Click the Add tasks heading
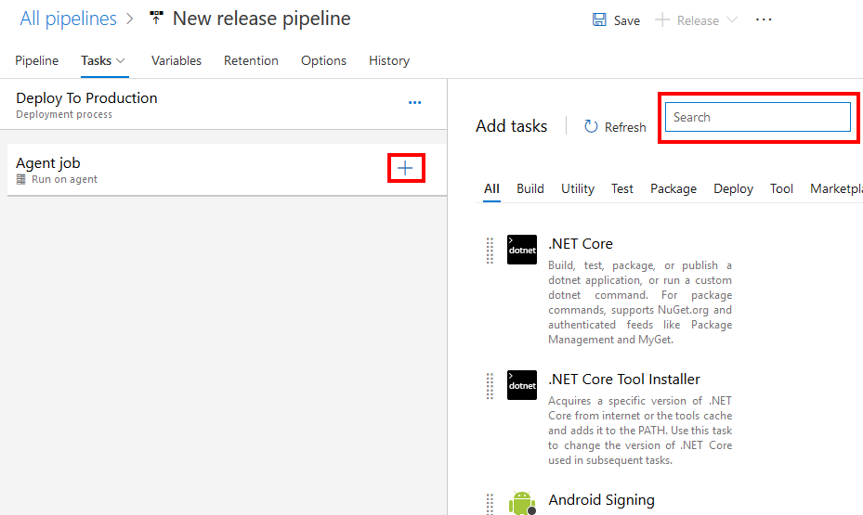This screenshot has width=863, height=515. pos(511,126)
